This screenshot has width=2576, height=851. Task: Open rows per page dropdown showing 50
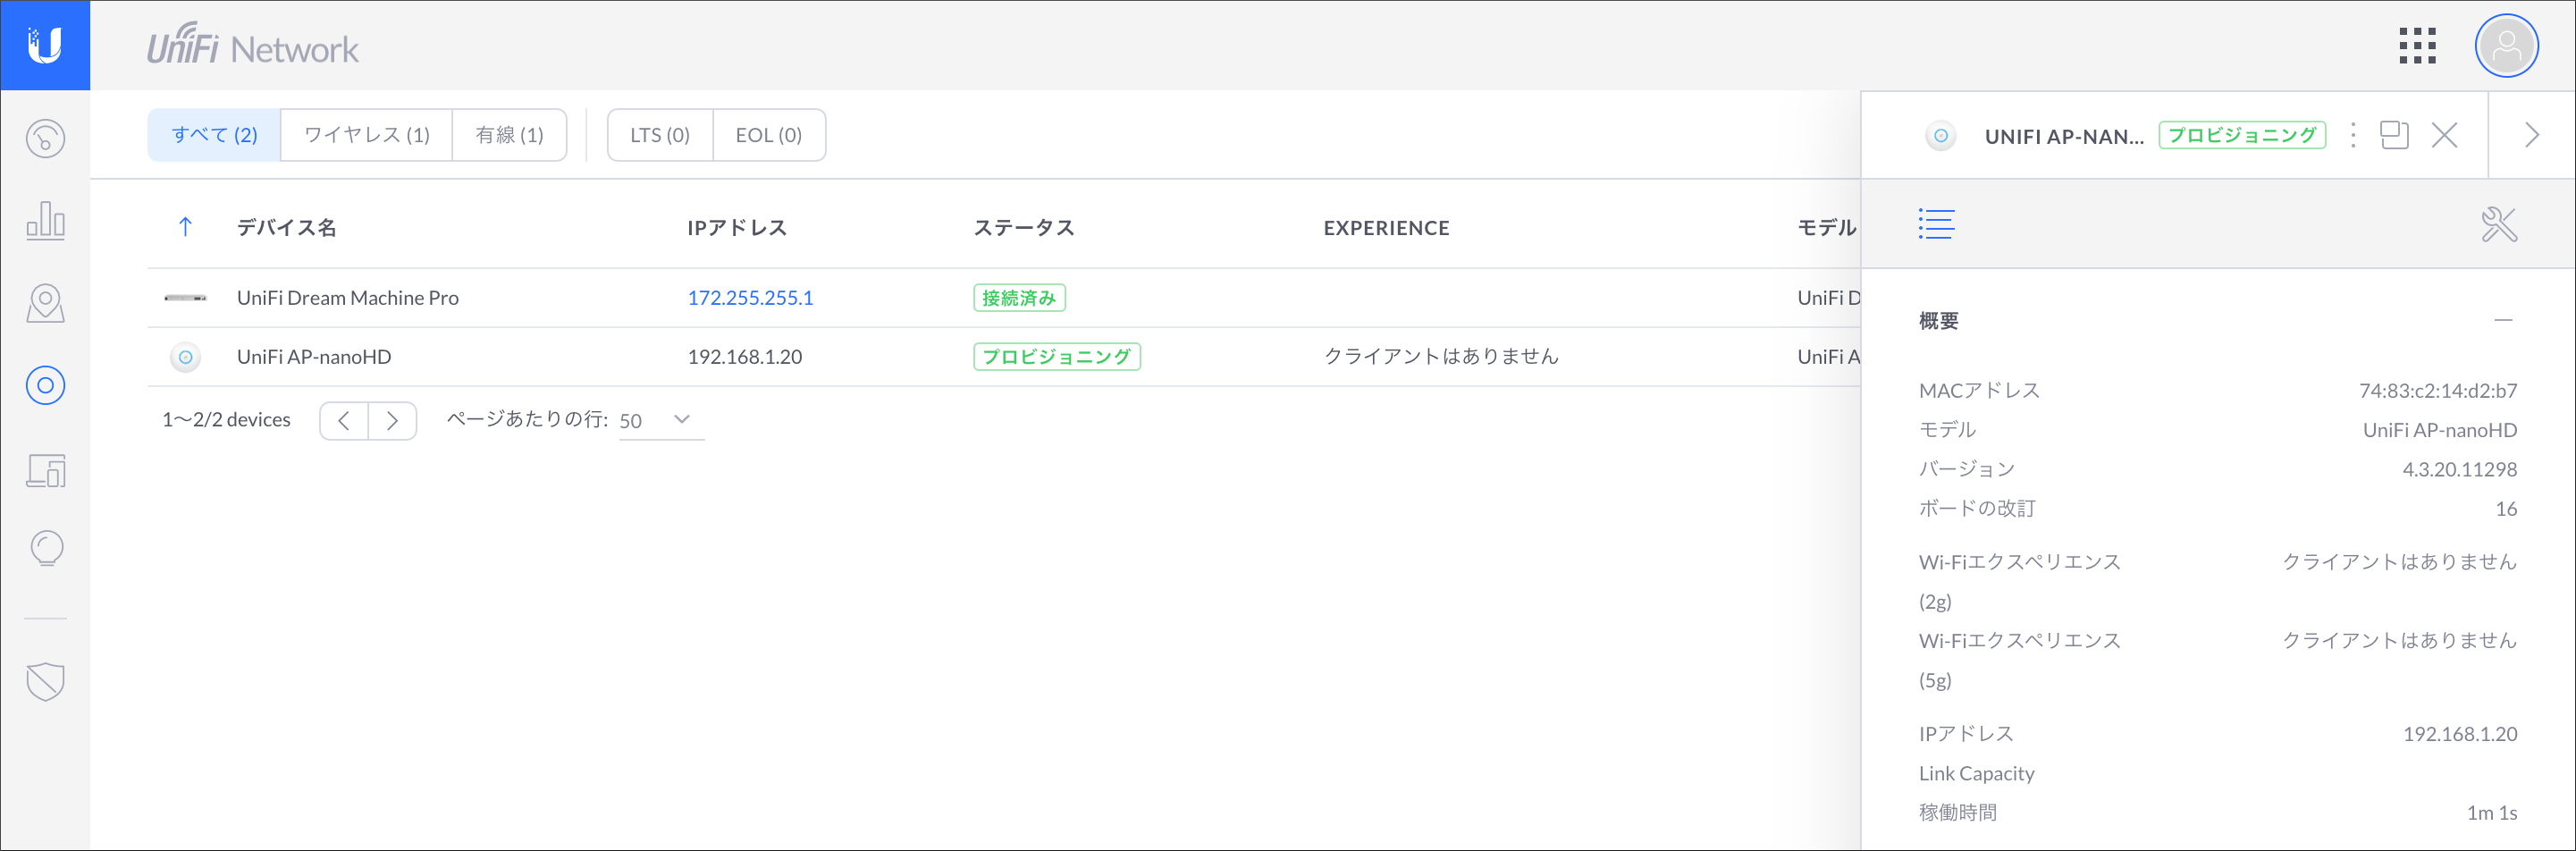point(661,421)
